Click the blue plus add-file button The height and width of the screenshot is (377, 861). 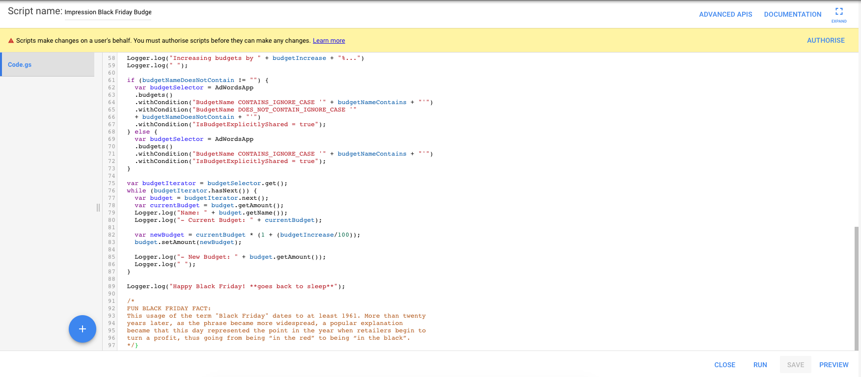83,329
